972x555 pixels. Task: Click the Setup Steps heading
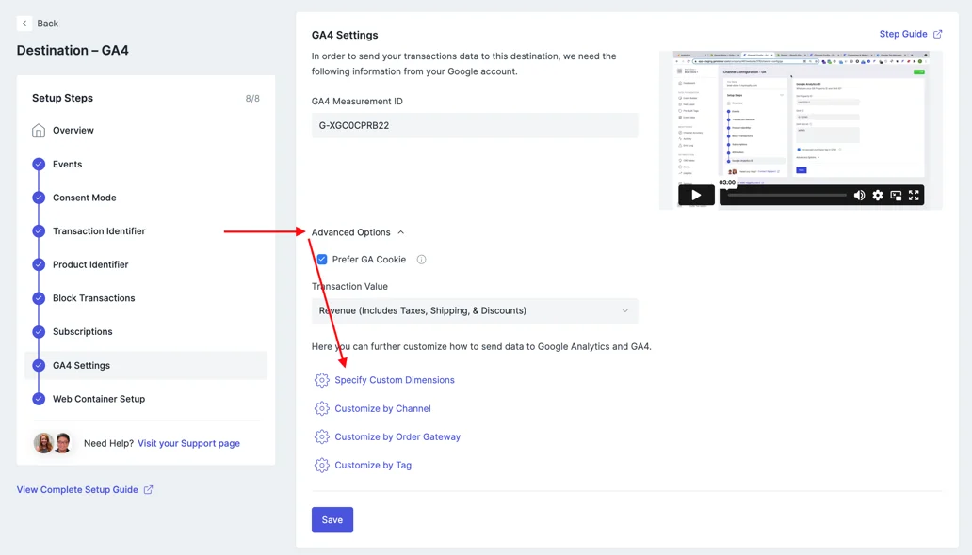pyautogui.click(x=62, y=99)
